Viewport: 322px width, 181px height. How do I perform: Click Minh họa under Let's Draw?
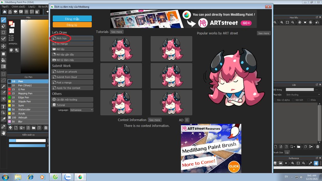point(72,38)
